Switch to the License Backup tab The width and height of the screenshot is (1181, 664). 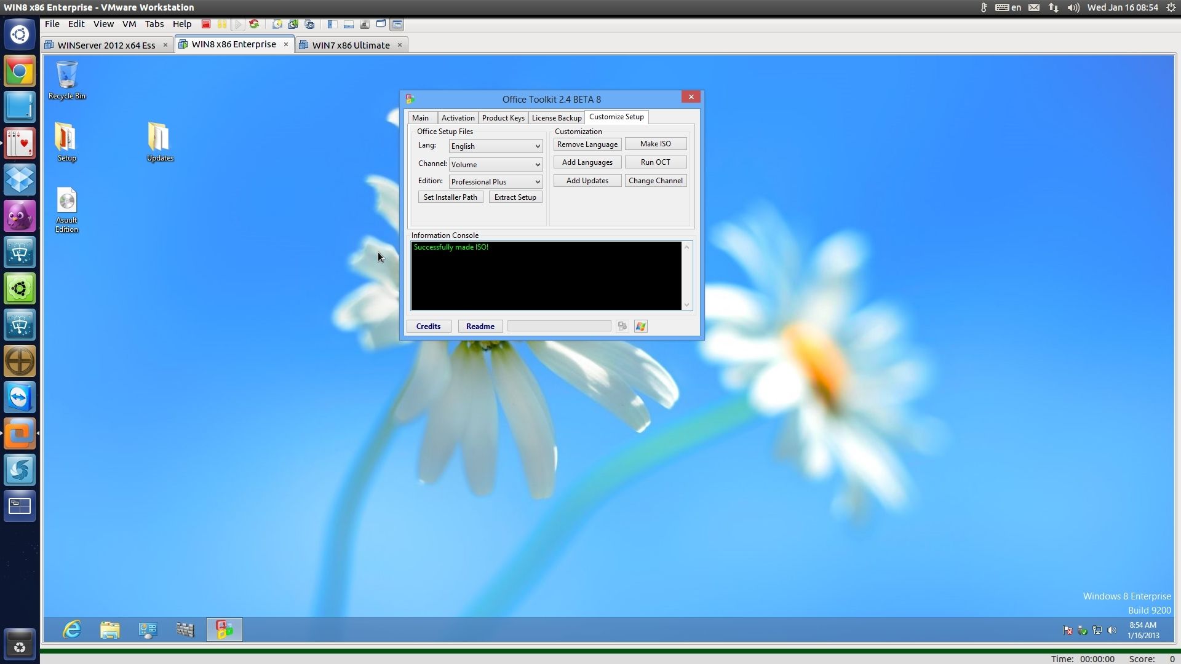point(557,118)
